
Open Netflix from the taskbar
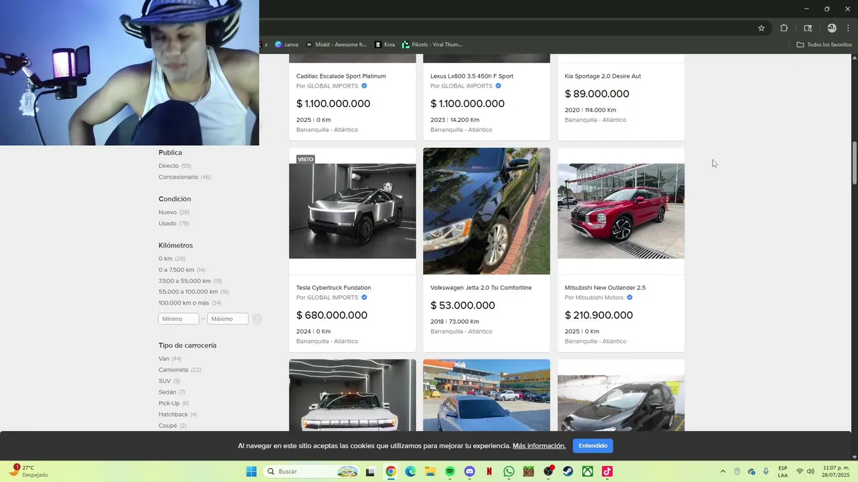[489, 471]
